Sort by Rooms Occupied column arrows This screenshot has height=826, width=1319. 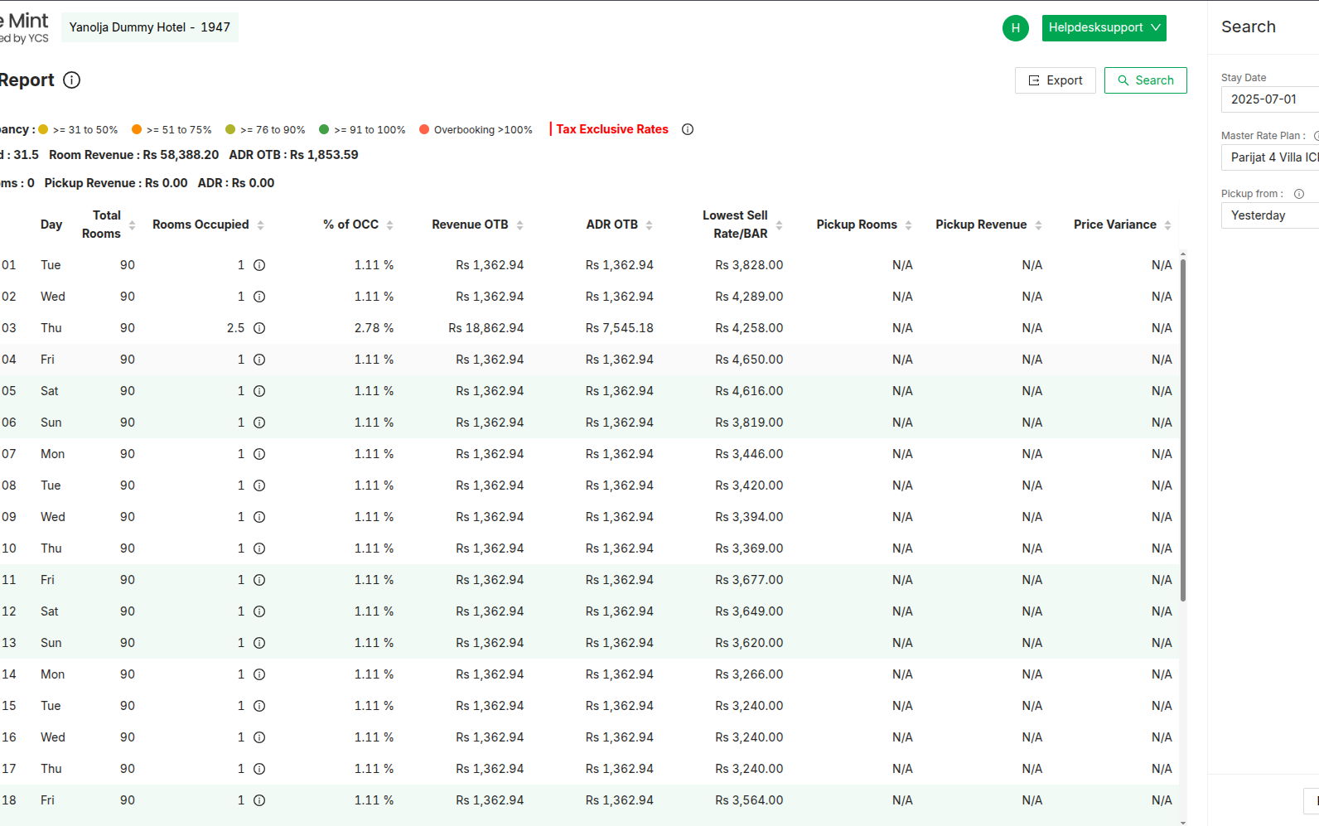point(260,225)
